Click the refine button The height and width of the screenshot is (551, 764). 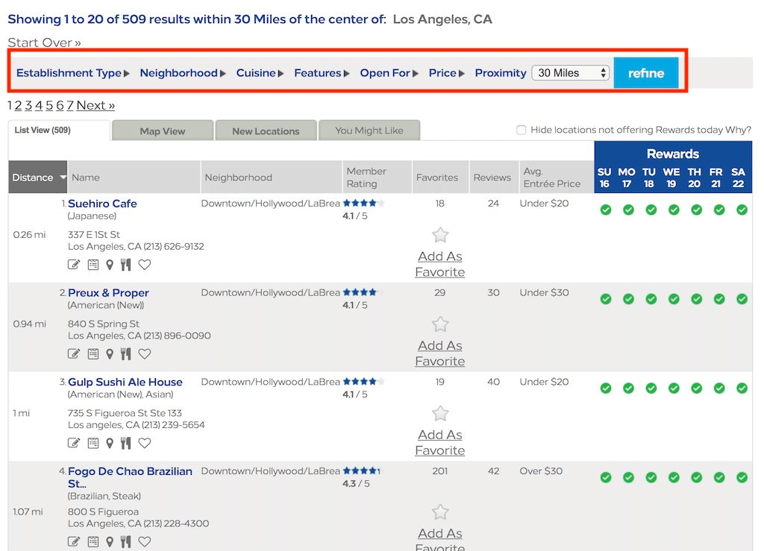646,73
